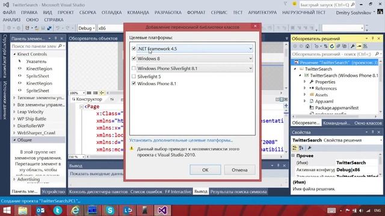Click the Sync with Active Document arrows icon
385x216 pixels.
point(325,46)
